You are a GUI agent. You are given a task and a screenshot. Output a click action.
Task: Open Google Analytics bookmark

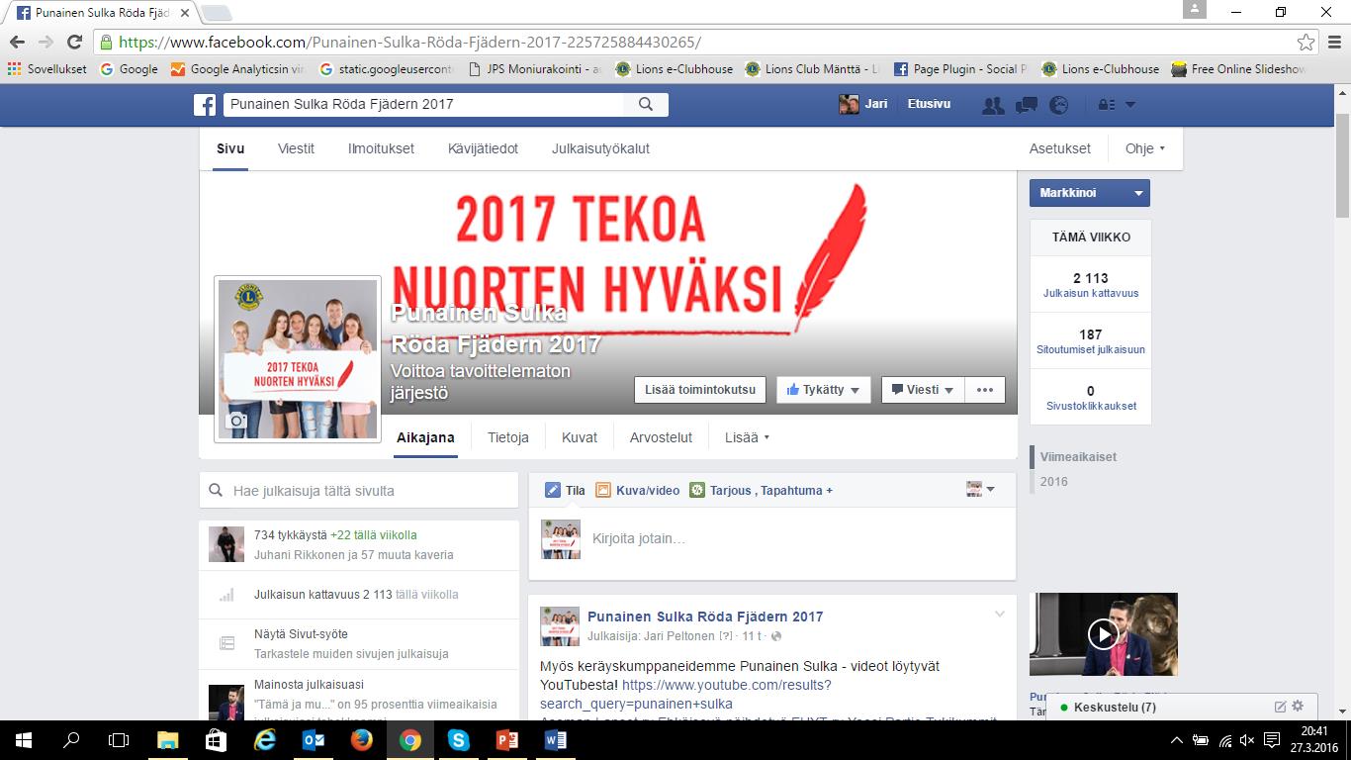pyautogui.click(x=238, y=69)
